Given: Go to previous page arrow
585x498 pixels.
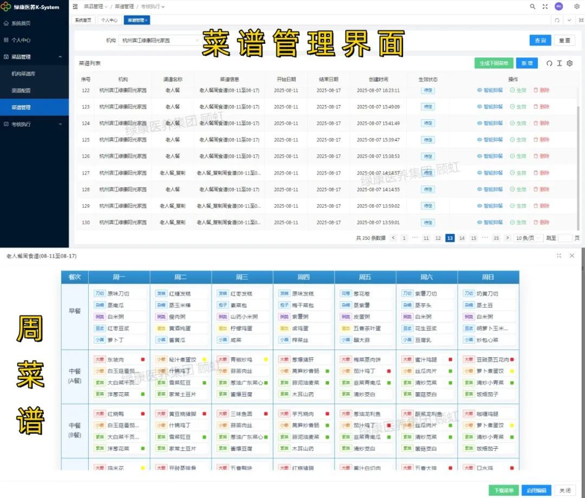Looking at the screenshot, I should pos(393,238).
